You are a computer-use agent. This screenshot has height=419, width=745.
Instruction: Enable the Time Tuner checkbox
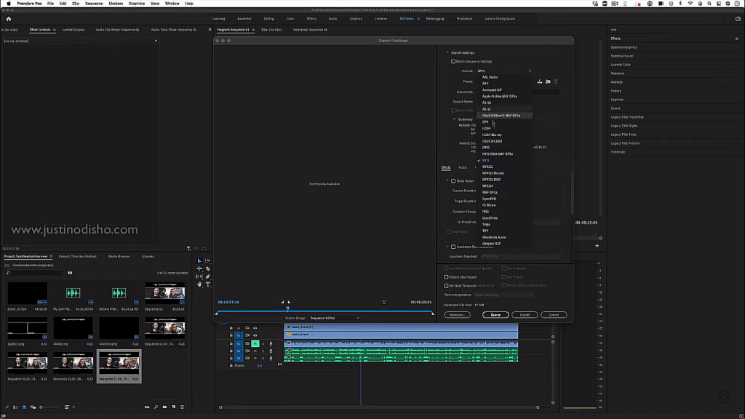click(453, 181)
